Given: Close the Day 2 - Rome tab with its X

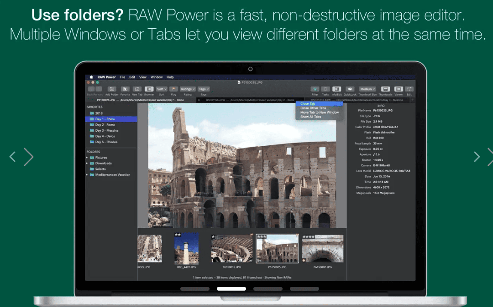Looking at the screenshot, I should (x=199, y=100).
